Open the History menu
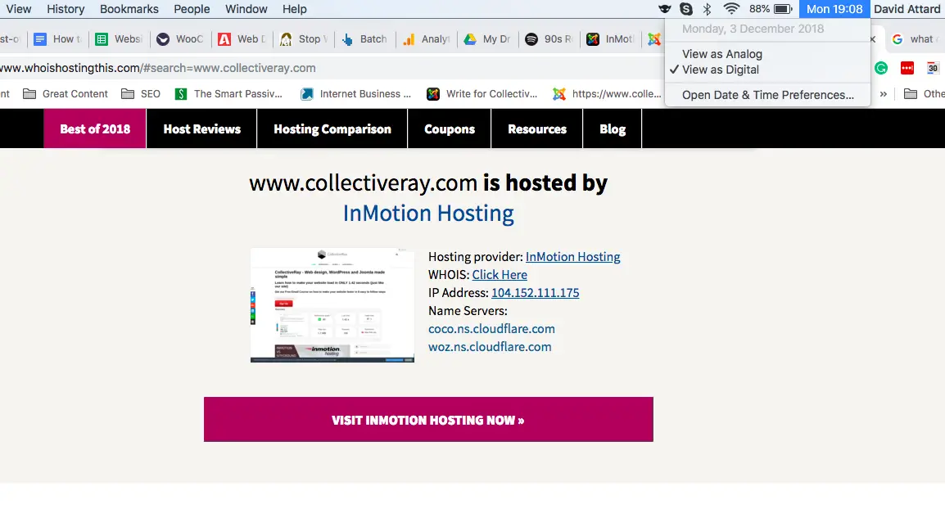 point(66,9)
